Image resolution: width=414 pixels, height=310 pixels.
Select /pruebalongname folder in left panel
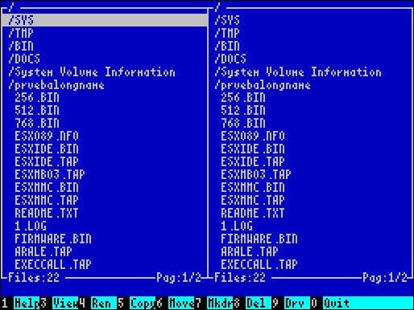point(56,84)
